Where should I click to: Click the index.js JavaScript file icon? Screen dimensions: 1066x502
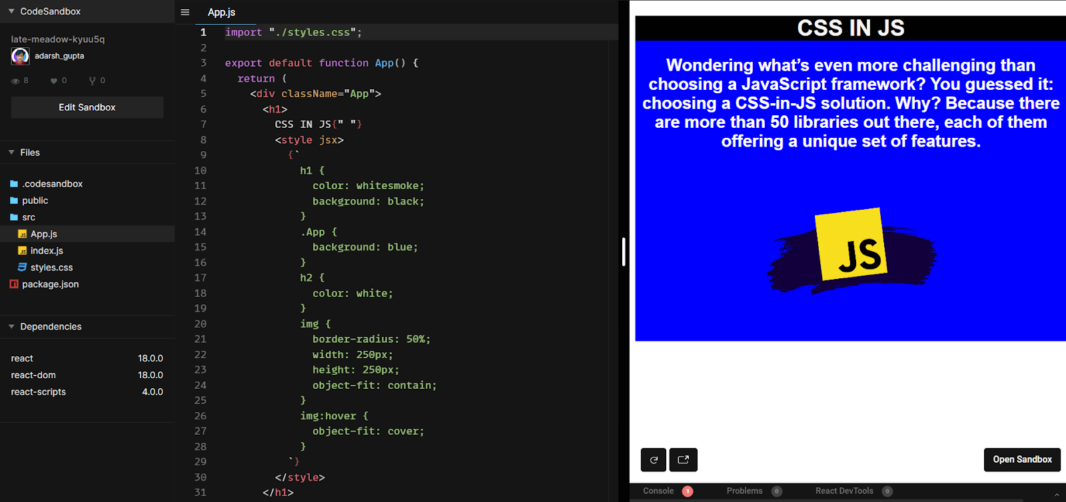[x=23, y=251]
